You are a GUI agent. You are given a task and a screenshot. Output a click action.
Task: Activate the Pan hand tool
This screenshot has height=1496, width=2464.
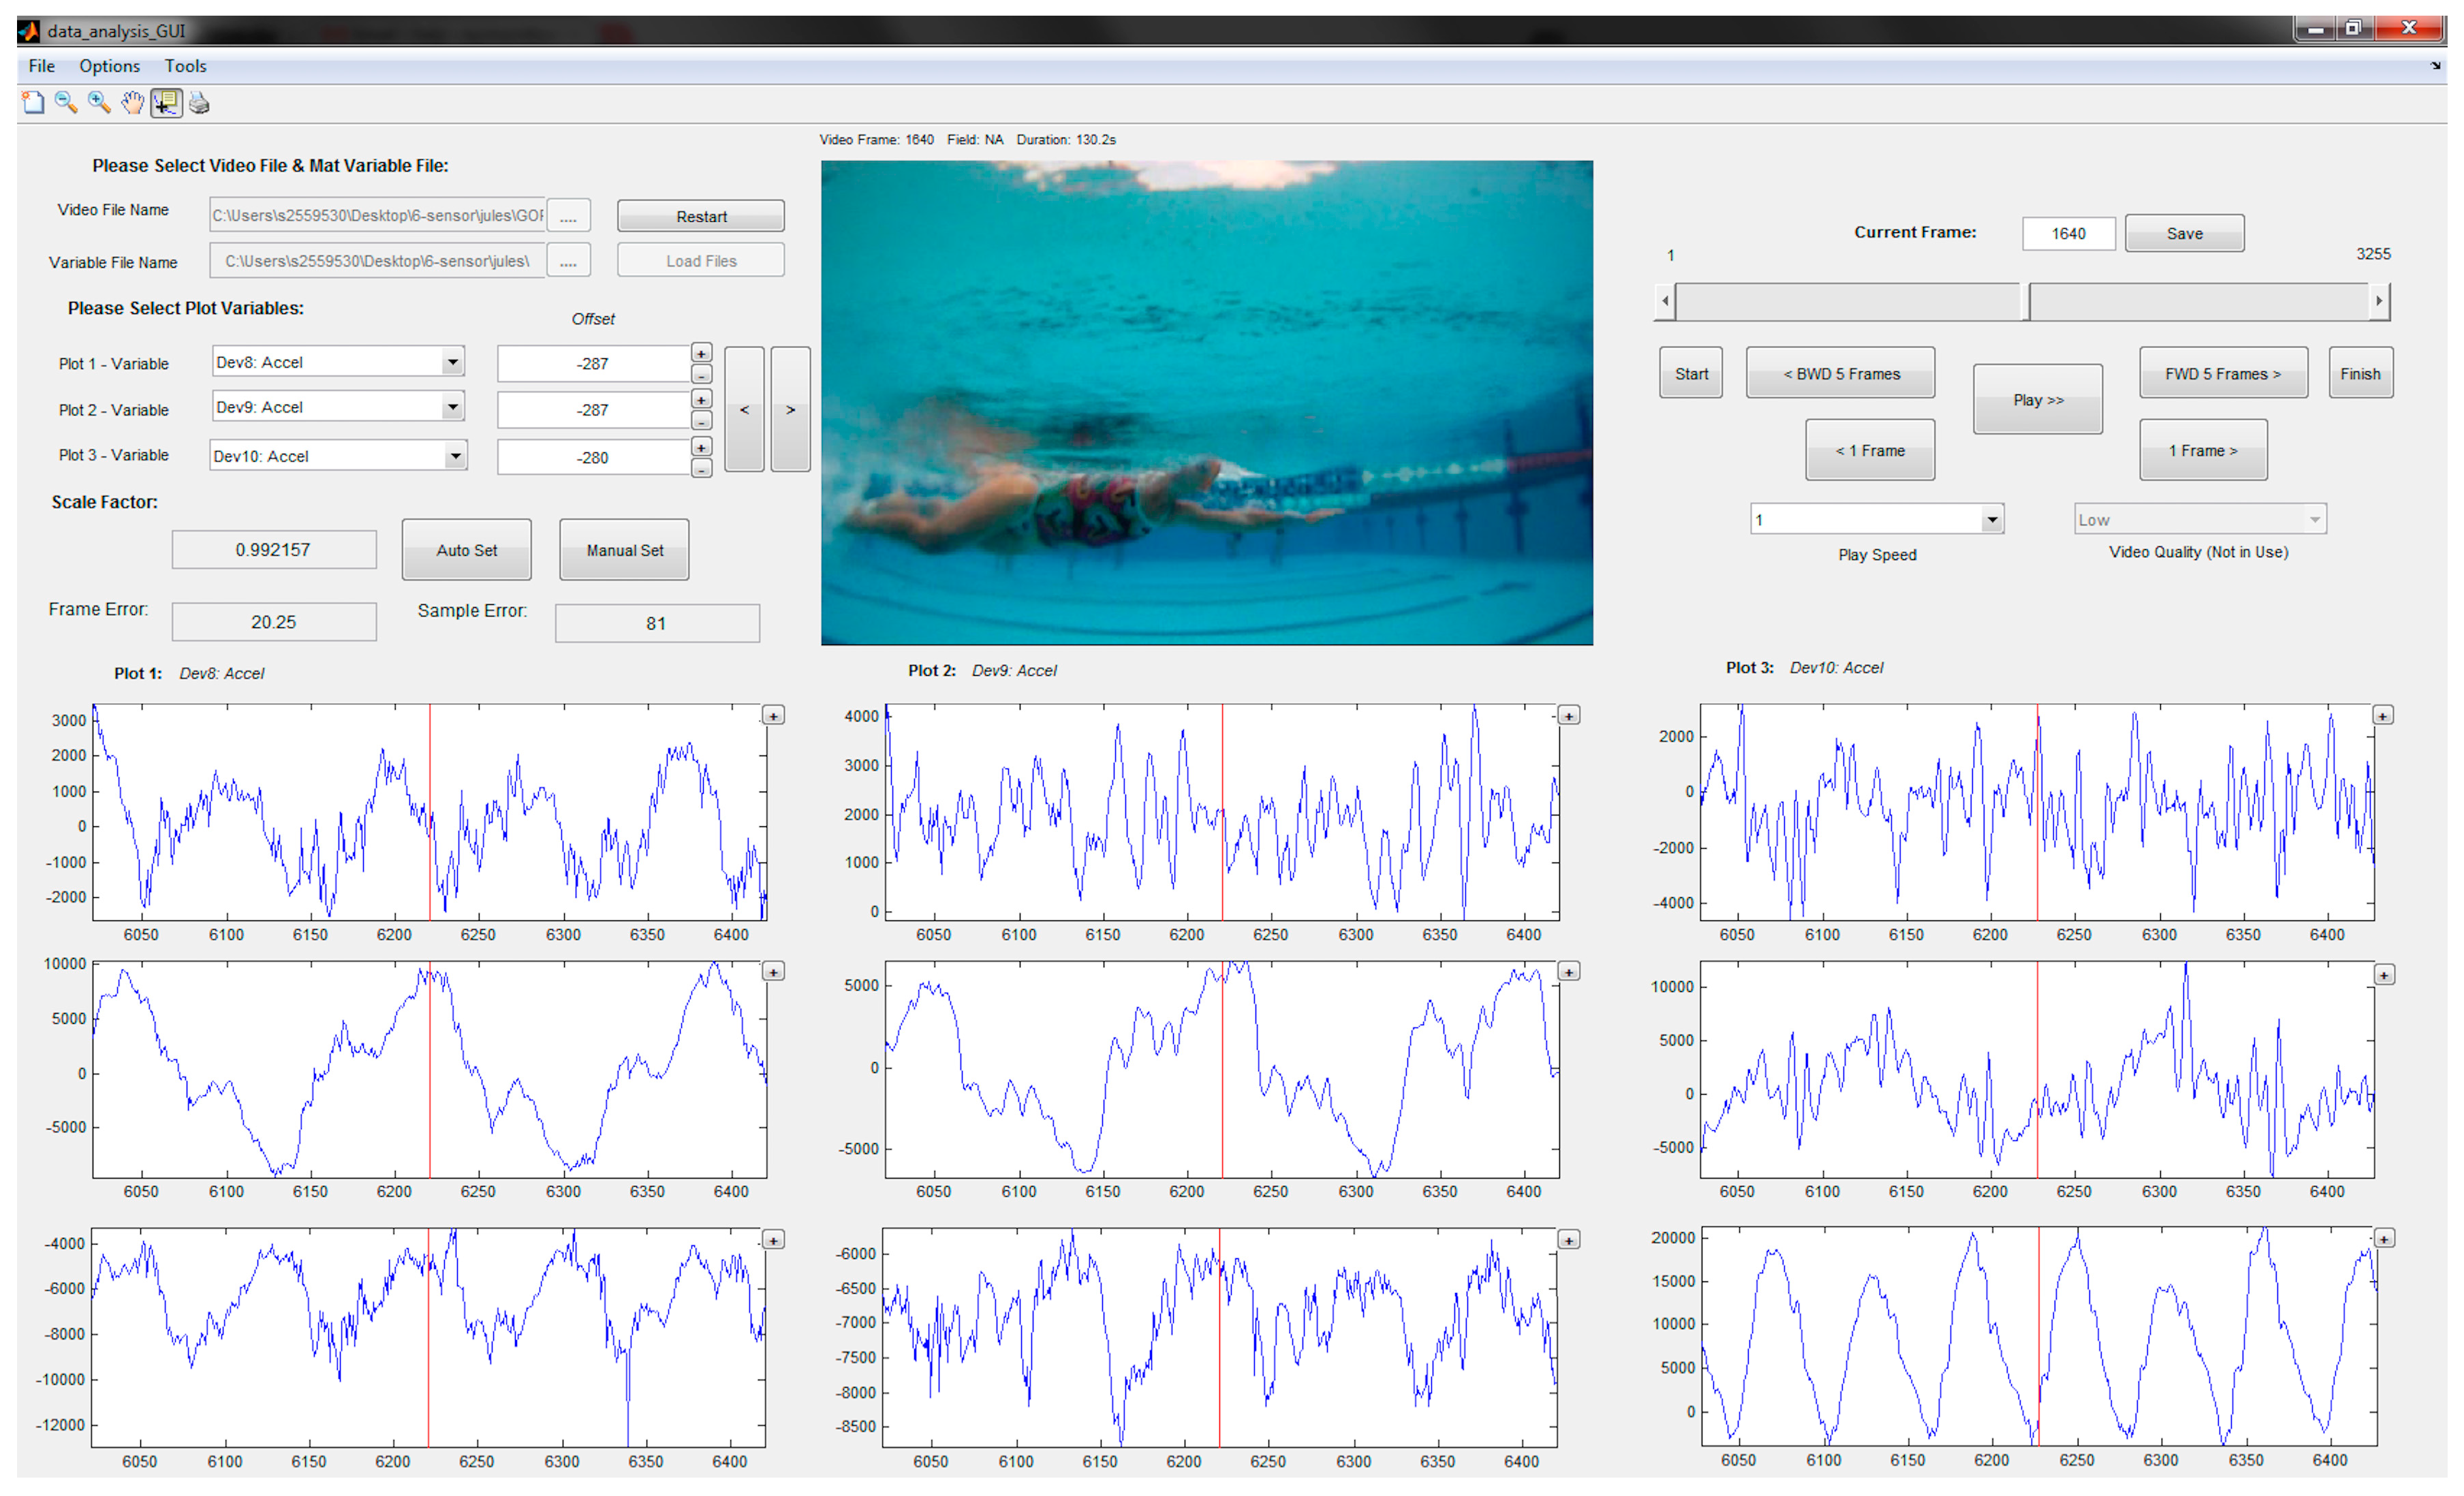click(132, 103)
